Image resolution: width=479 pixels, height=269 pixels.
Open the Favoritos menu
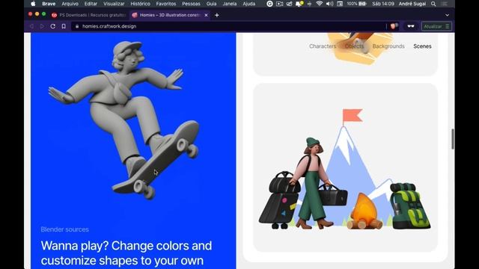pos(166,4)
